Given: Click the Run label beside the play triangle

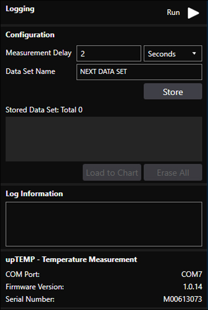Looking at the screenshot, I should [x=173, y=13].
